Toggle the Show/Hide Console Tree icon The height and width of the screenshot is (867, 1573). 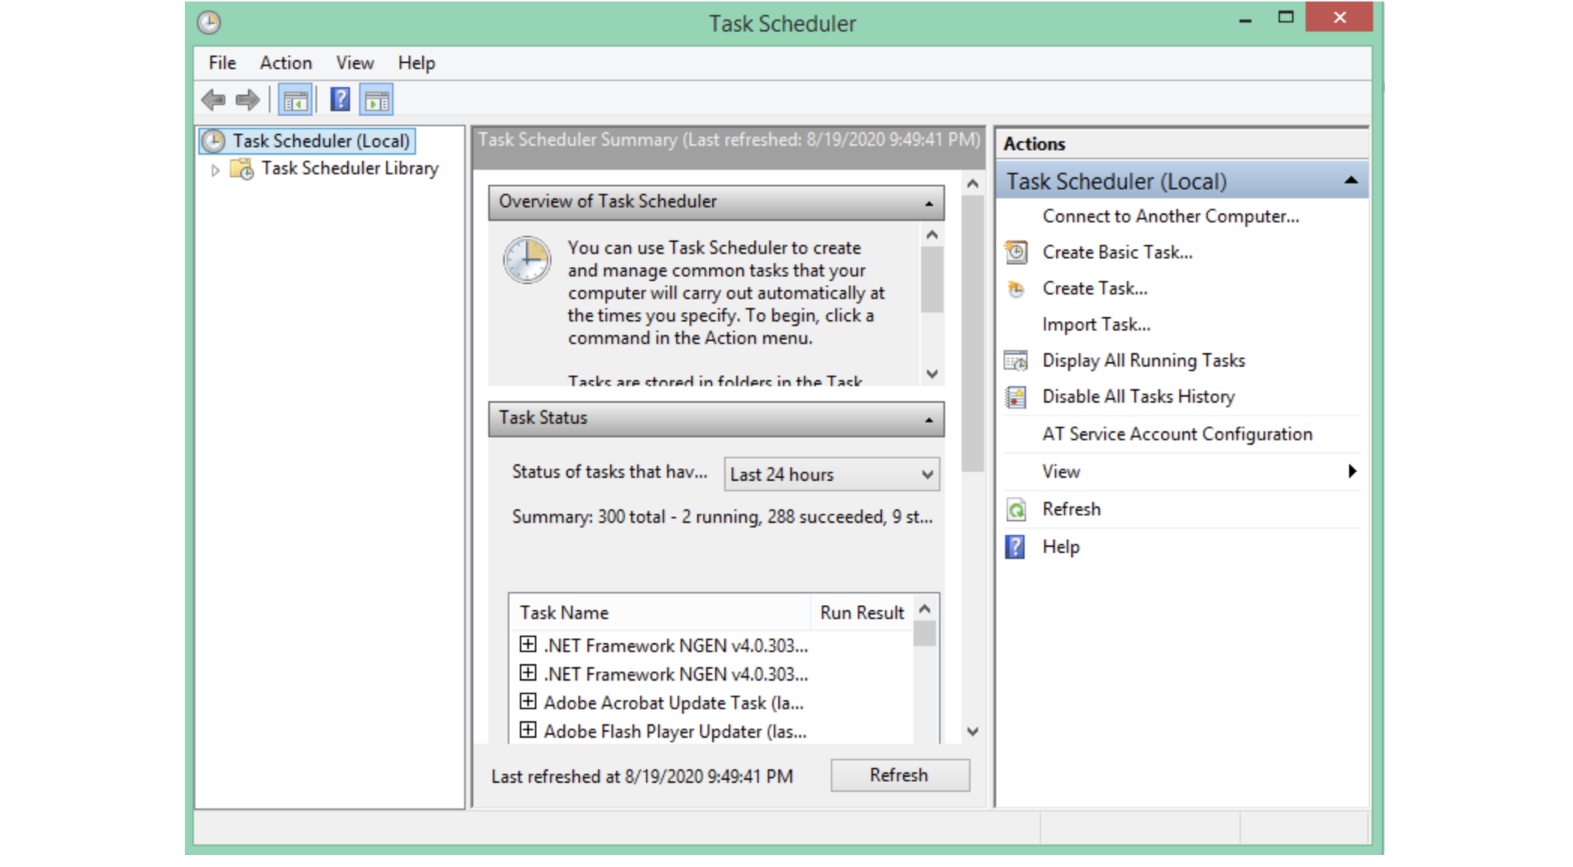[295, 100]
